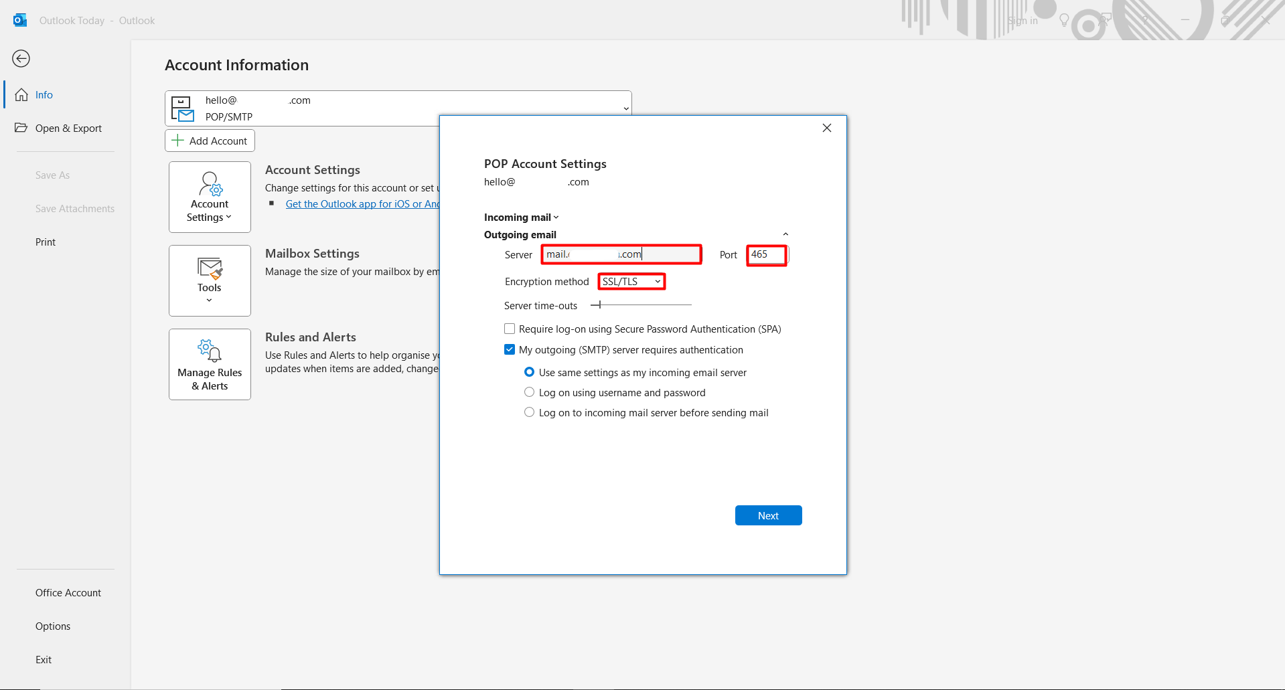1285x690 pixels.
Task: Click the Info home icon
Action: pyautogui.click(x=21, y=94)
